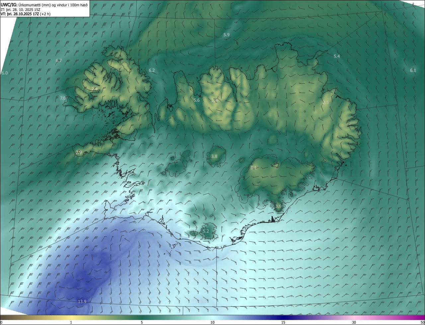The height and width of the screenshot is (325, 425).
Task: Click the 5.9 value north of Iceland
Action: click(x=226, y=35)
